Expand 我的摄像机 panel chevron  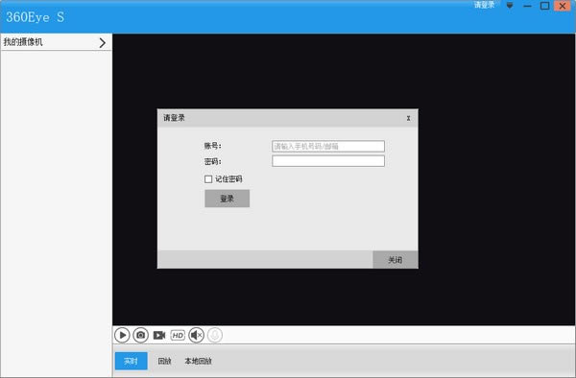point(103,42)
